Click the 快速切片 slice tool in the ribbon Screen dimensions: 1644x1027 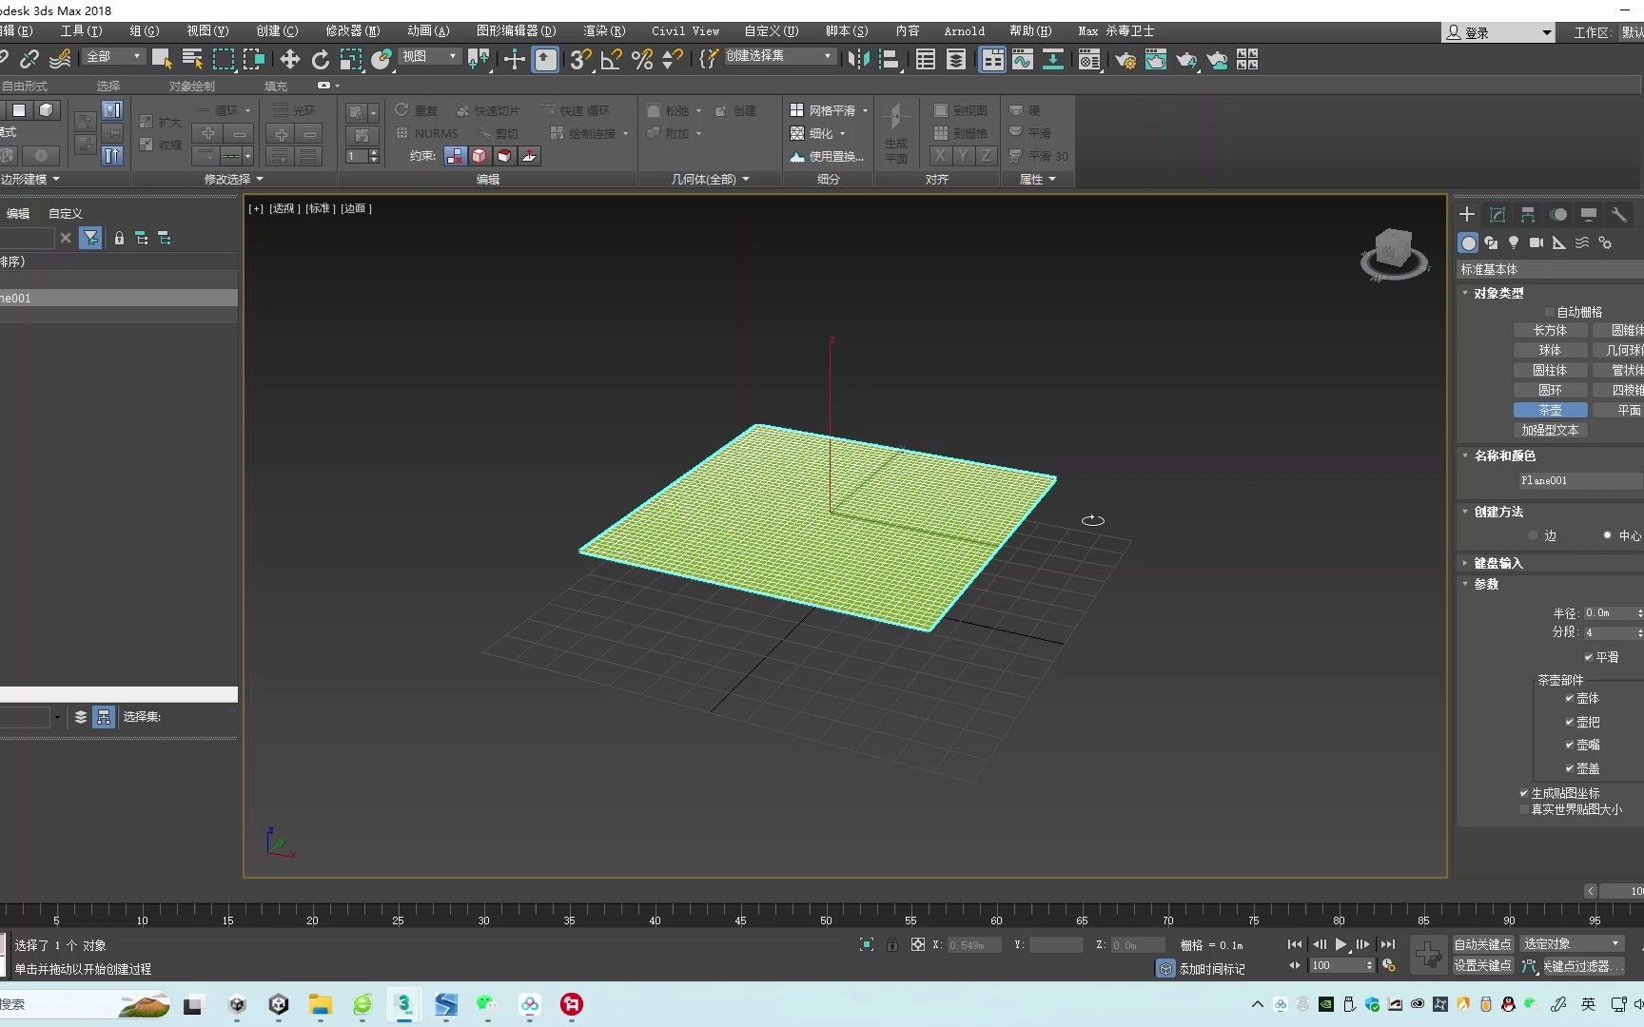[x=488, y=109]
